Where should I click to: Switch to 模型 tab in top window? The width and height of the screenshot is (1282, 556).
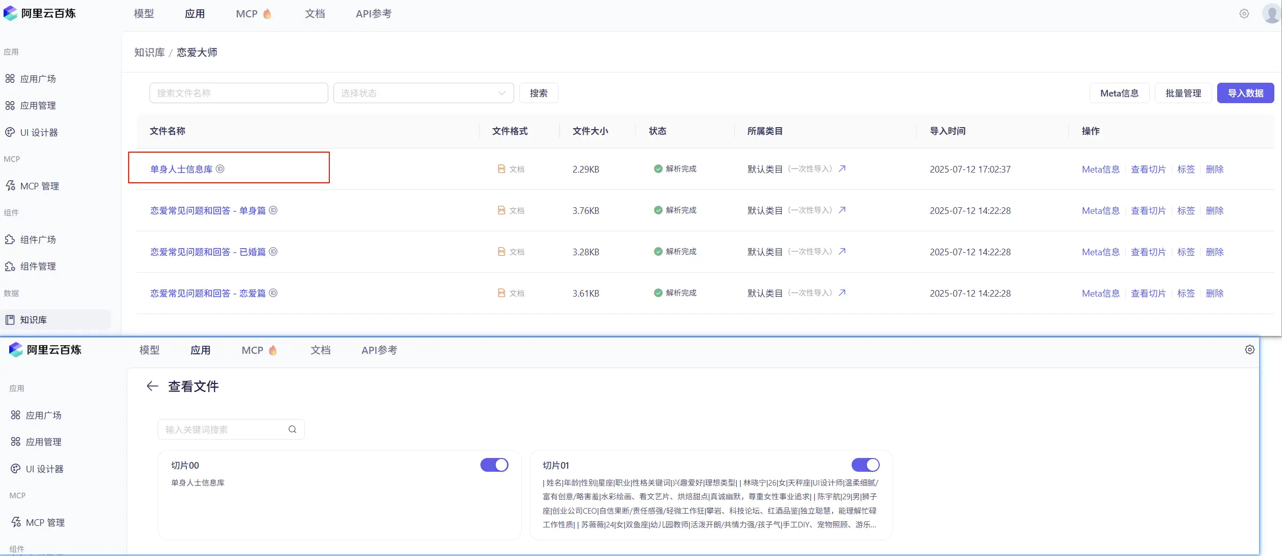[x=144, y=14]
